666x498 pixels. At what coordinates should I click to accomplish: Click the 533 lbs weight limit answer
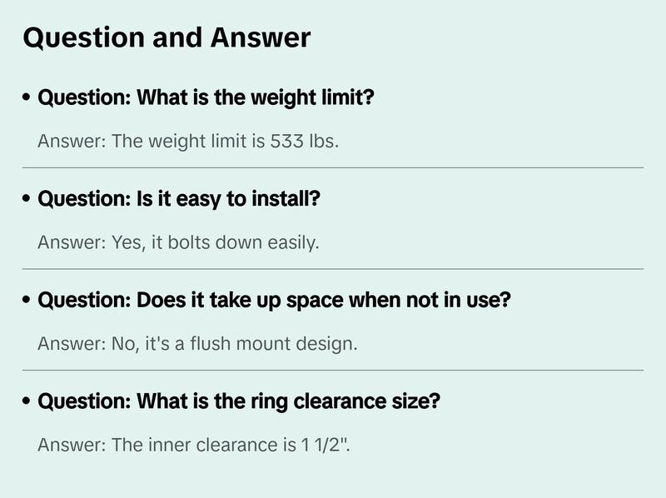pos(188,141)
